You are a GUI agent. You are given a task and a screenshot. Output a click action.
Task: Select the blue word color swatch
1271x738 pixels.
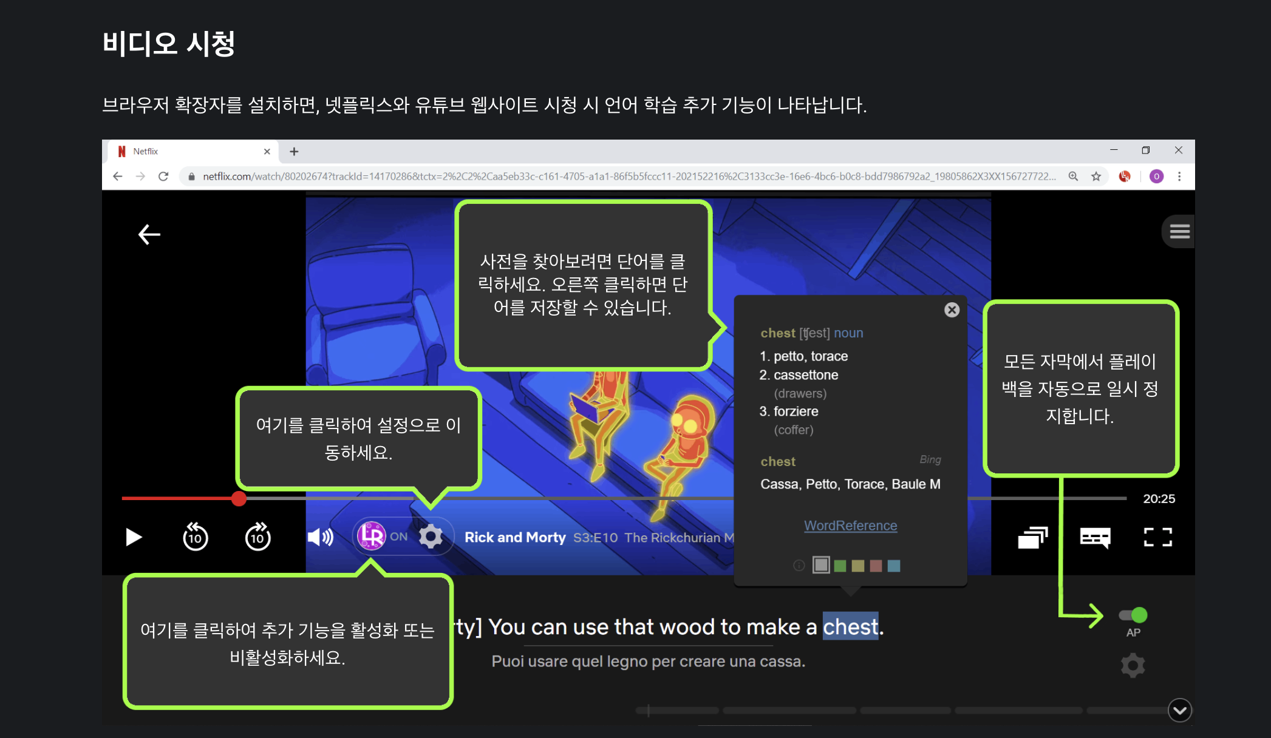893,566
